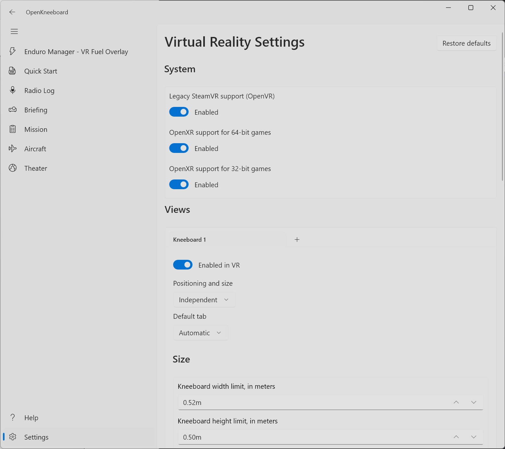This screenshot has height=449, width=505.
Task: Increase kneeboard height limit with up arrow
Action: [x=456, y=437]
